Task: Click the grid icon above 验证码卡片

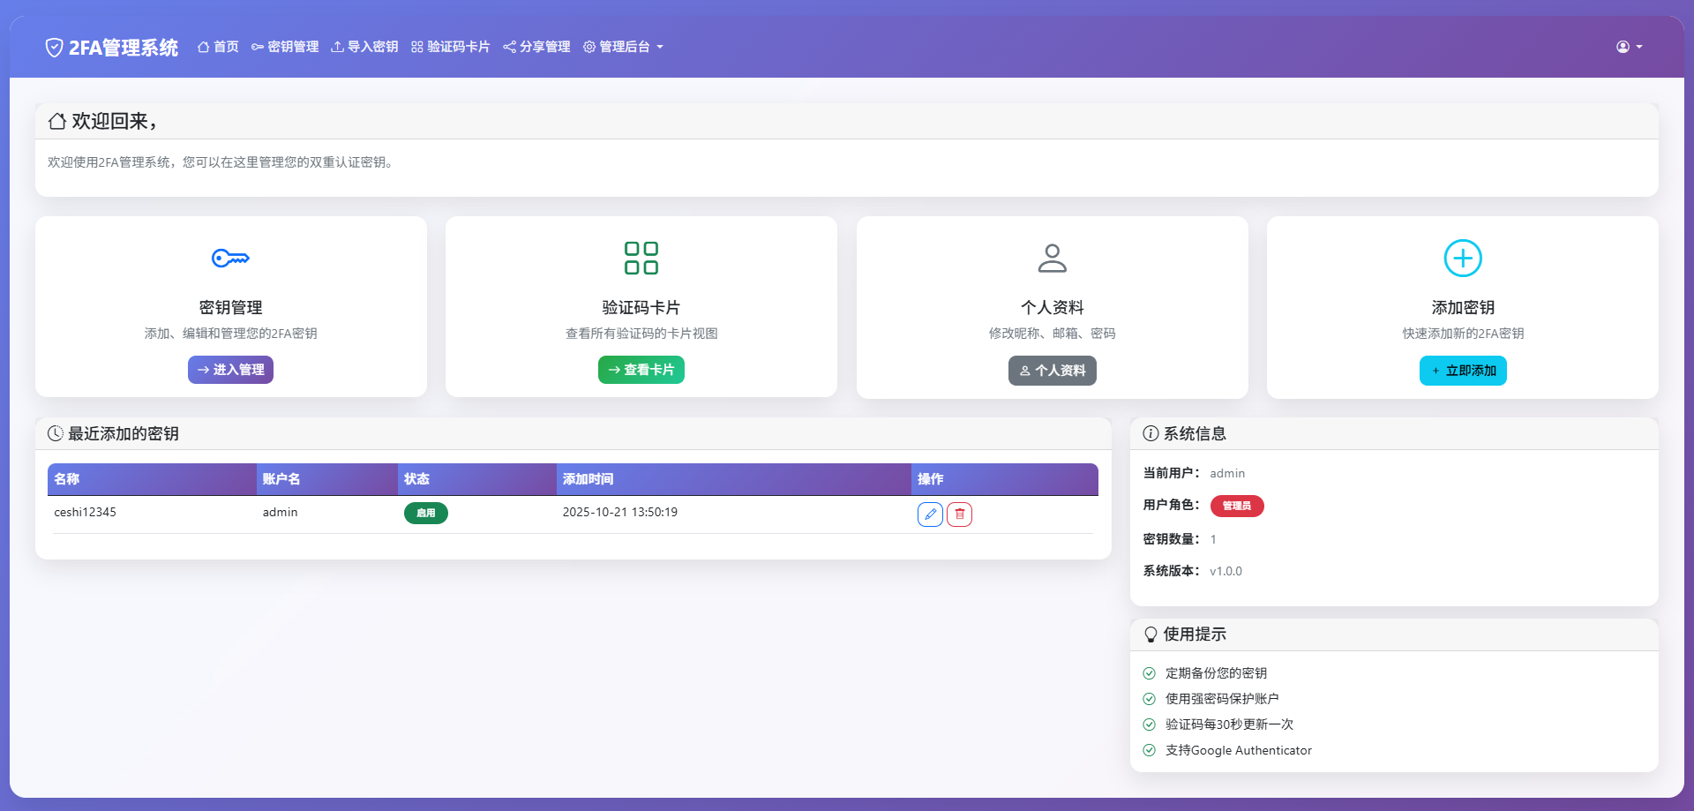Action: pyautogui.click(x=641, y=258)
